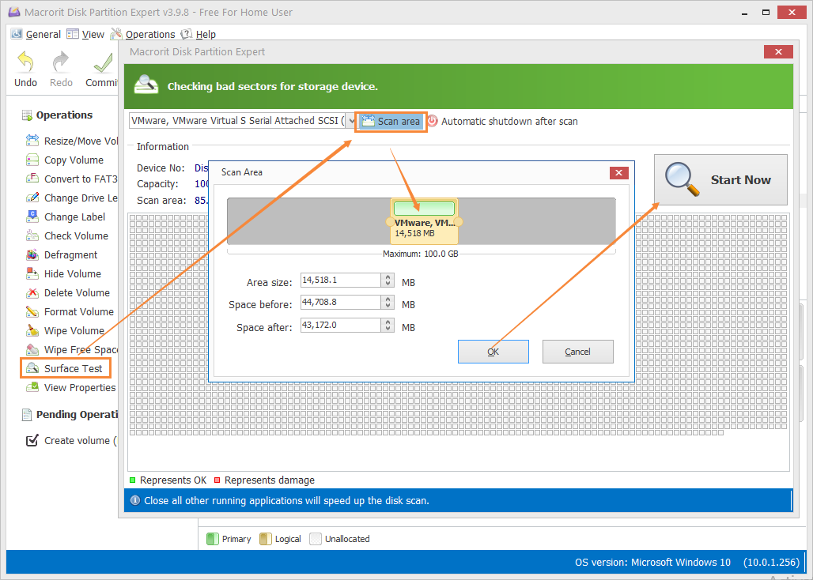Viewport: 813px width, 580px height.
Task: Click the Commit checkmark icon
Action: [103, 62]
